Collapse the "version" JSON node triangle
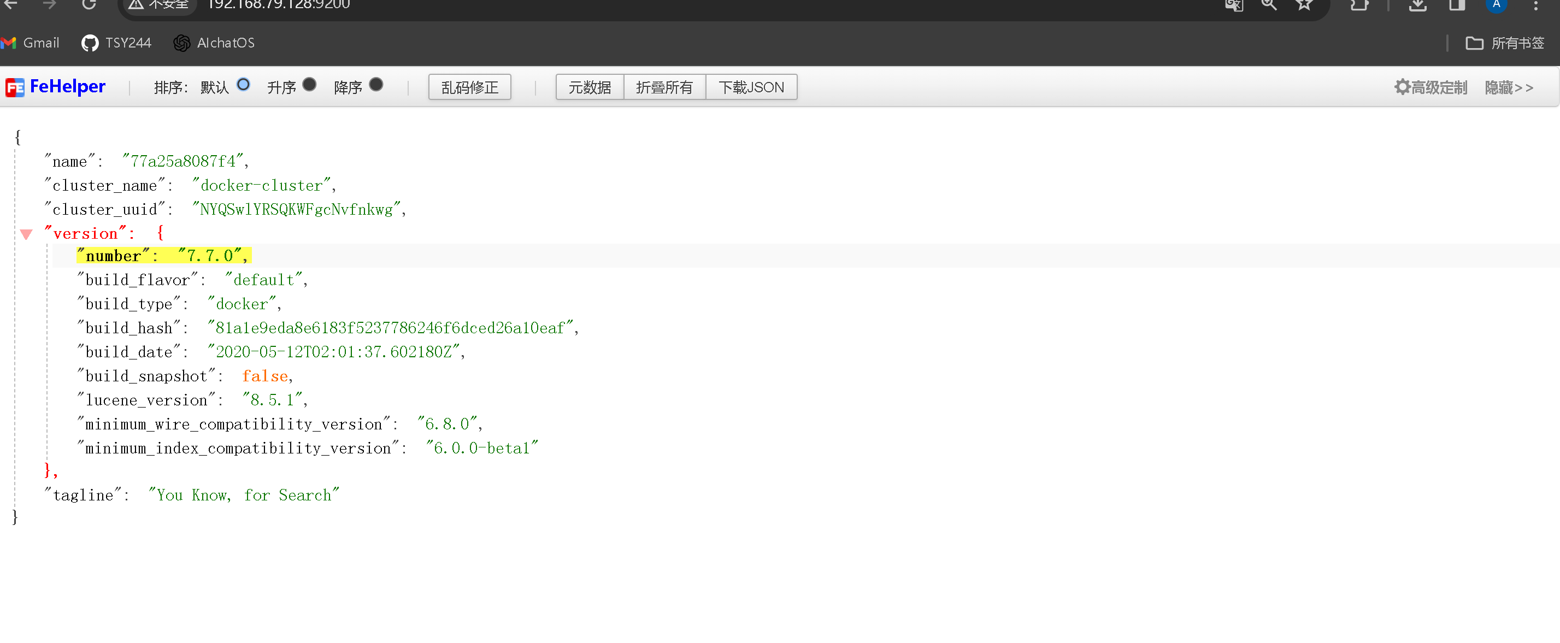The image size is (1560, 643). [x=26, y=234]
